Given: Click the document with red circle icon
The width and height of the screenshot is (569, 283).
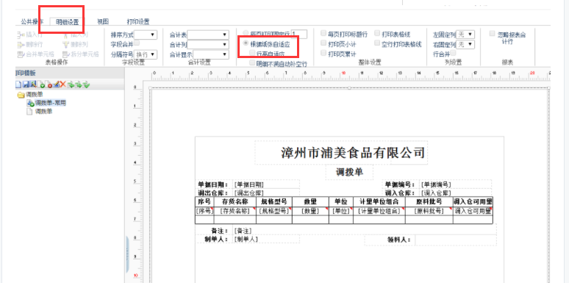Looking at the screenshot, I should click(x=49, y=85).
